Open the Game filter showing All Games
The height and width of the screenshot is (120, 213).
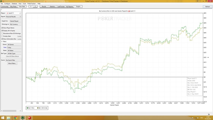point(14,44)
